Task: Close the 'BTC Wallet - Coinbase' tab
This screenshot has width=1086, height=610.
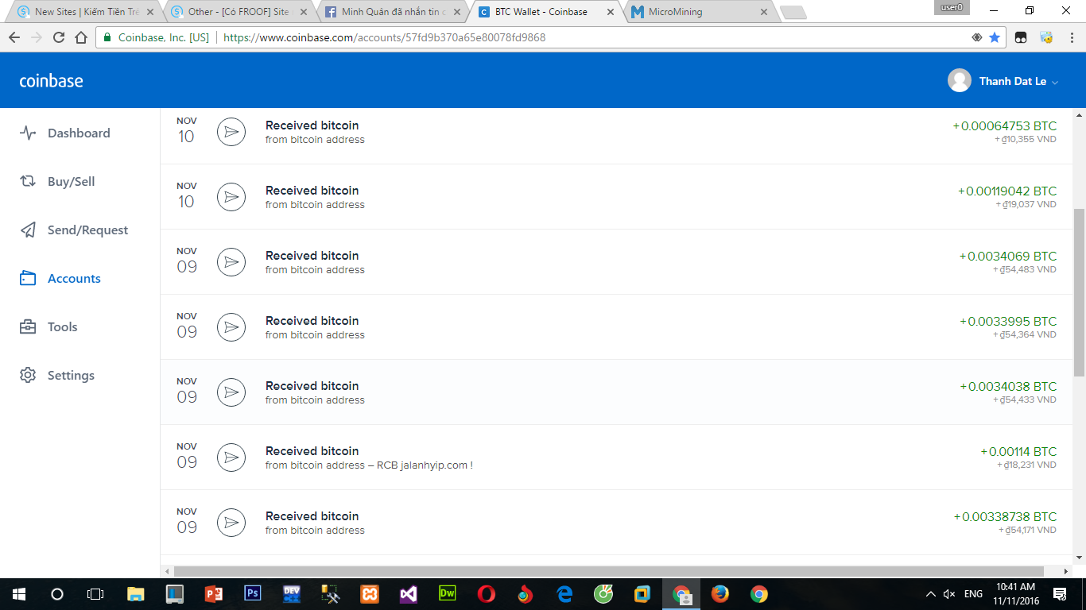Action: (x=611, y=12)
